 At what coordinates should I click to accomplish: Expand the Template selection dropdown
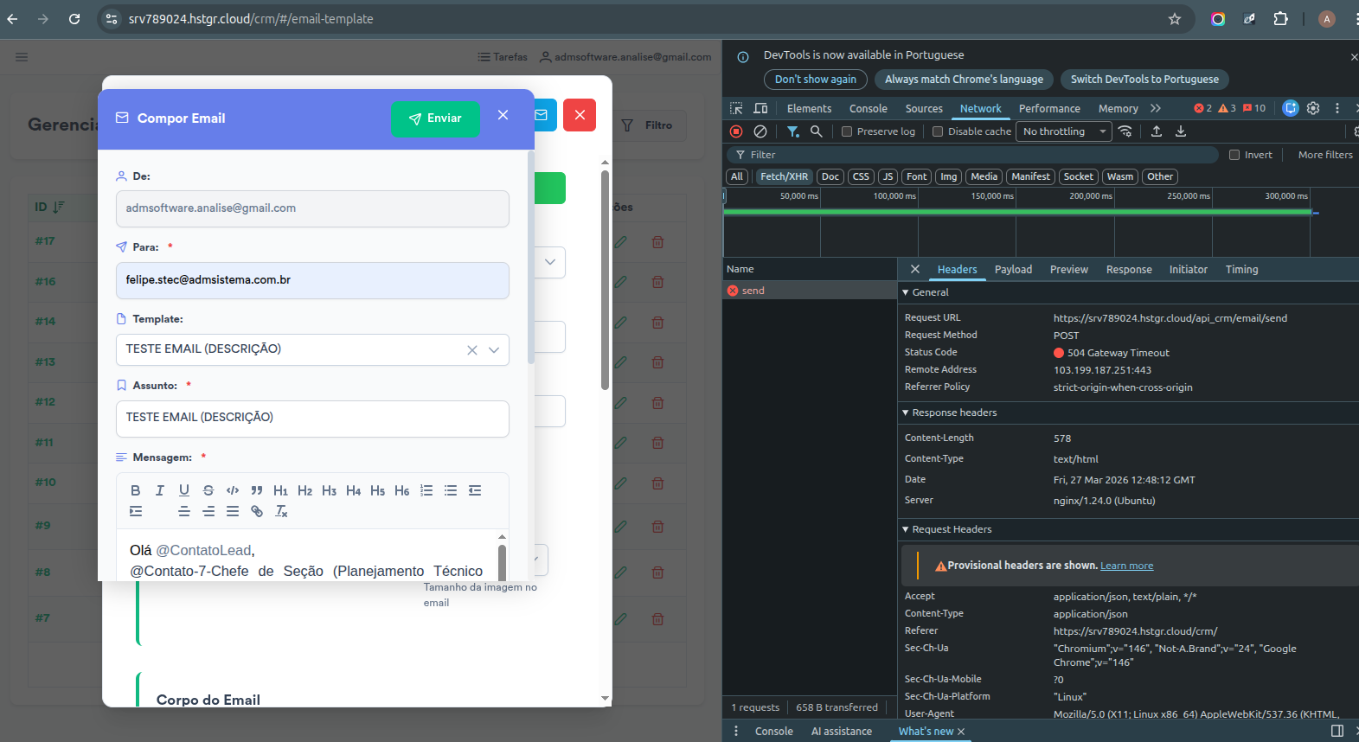(x=494, y=350)
